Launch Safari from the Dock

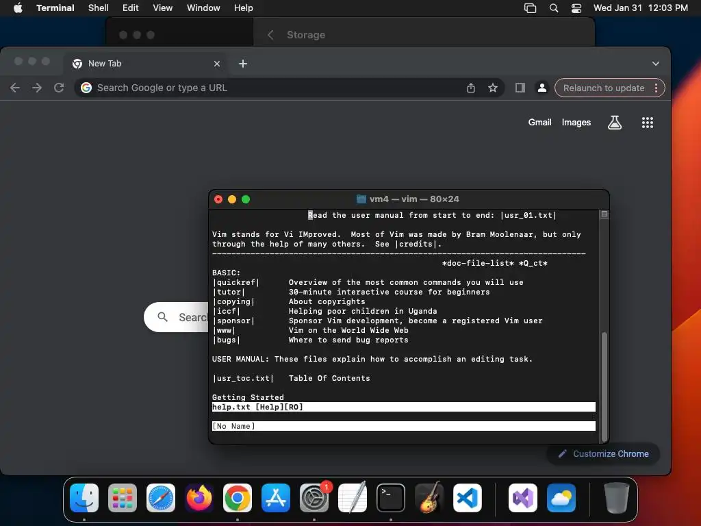[x=161, y=498]
